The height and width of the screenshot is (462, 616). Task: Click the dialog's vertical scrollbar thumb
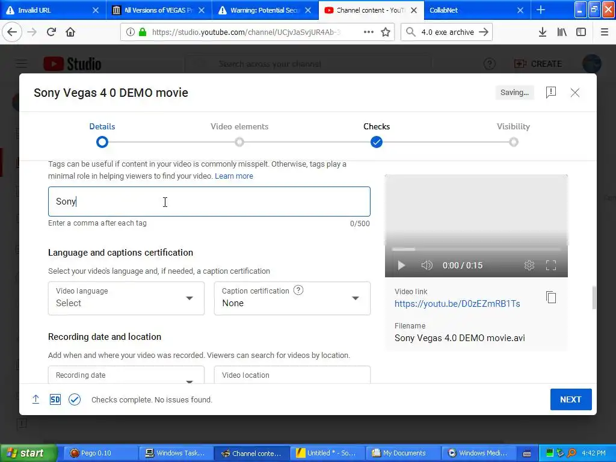tap(594, 298)
